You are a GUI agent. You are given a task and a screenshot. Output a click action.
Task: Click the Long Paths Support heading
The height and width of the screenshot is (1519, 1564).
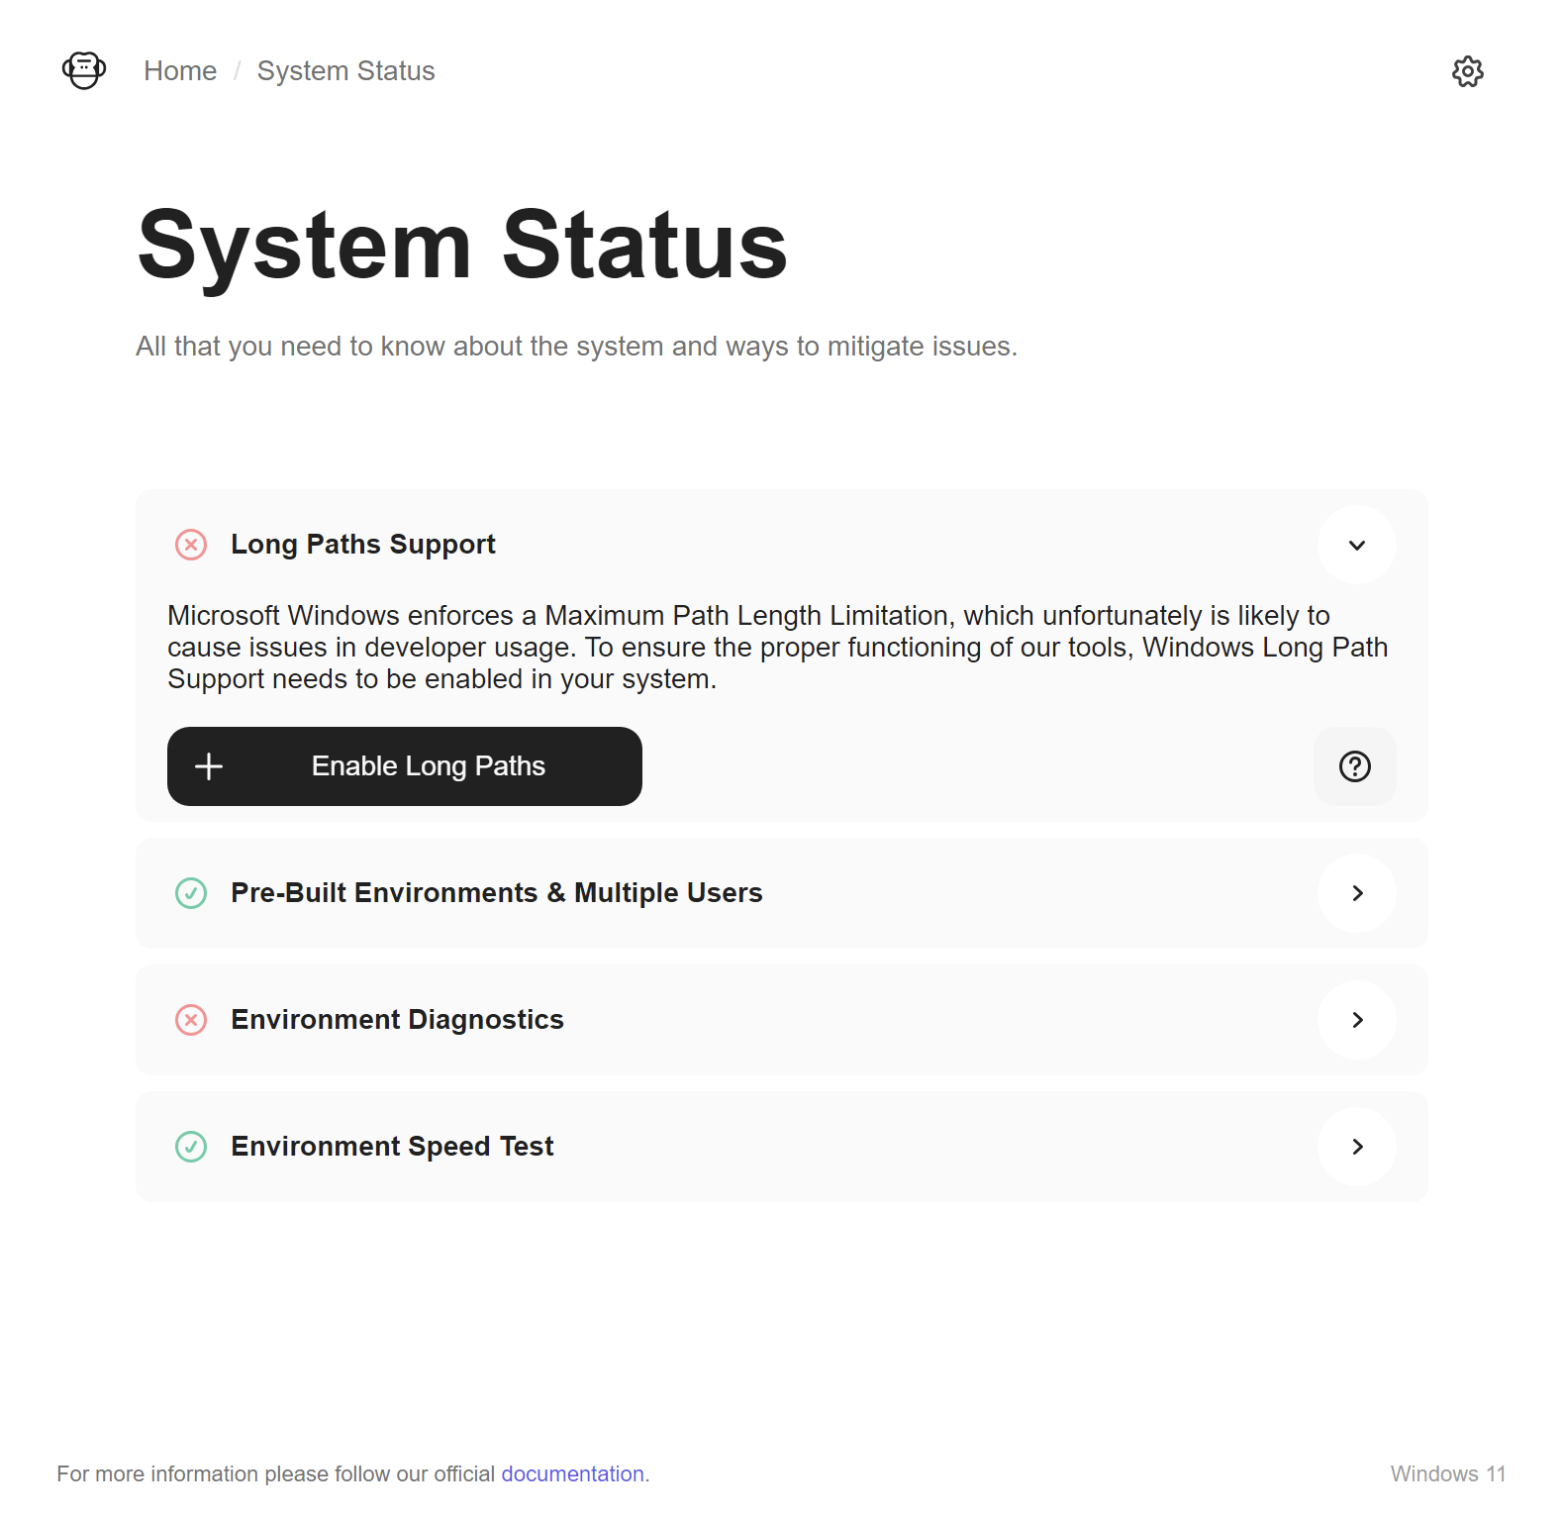363,545
